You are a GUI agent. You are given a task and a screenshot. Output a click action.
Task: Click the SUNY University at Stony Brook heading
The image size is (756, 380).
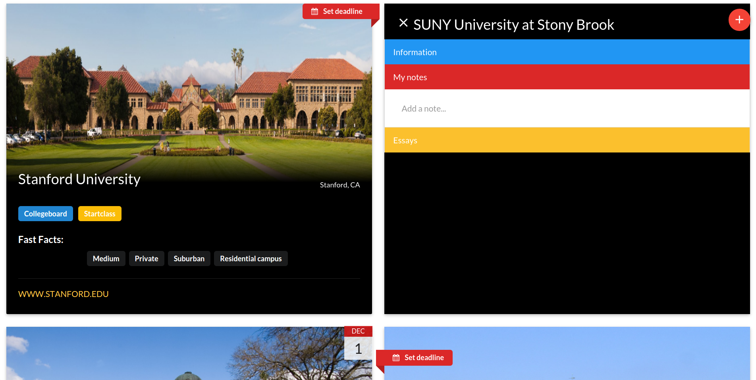point(514,25)
